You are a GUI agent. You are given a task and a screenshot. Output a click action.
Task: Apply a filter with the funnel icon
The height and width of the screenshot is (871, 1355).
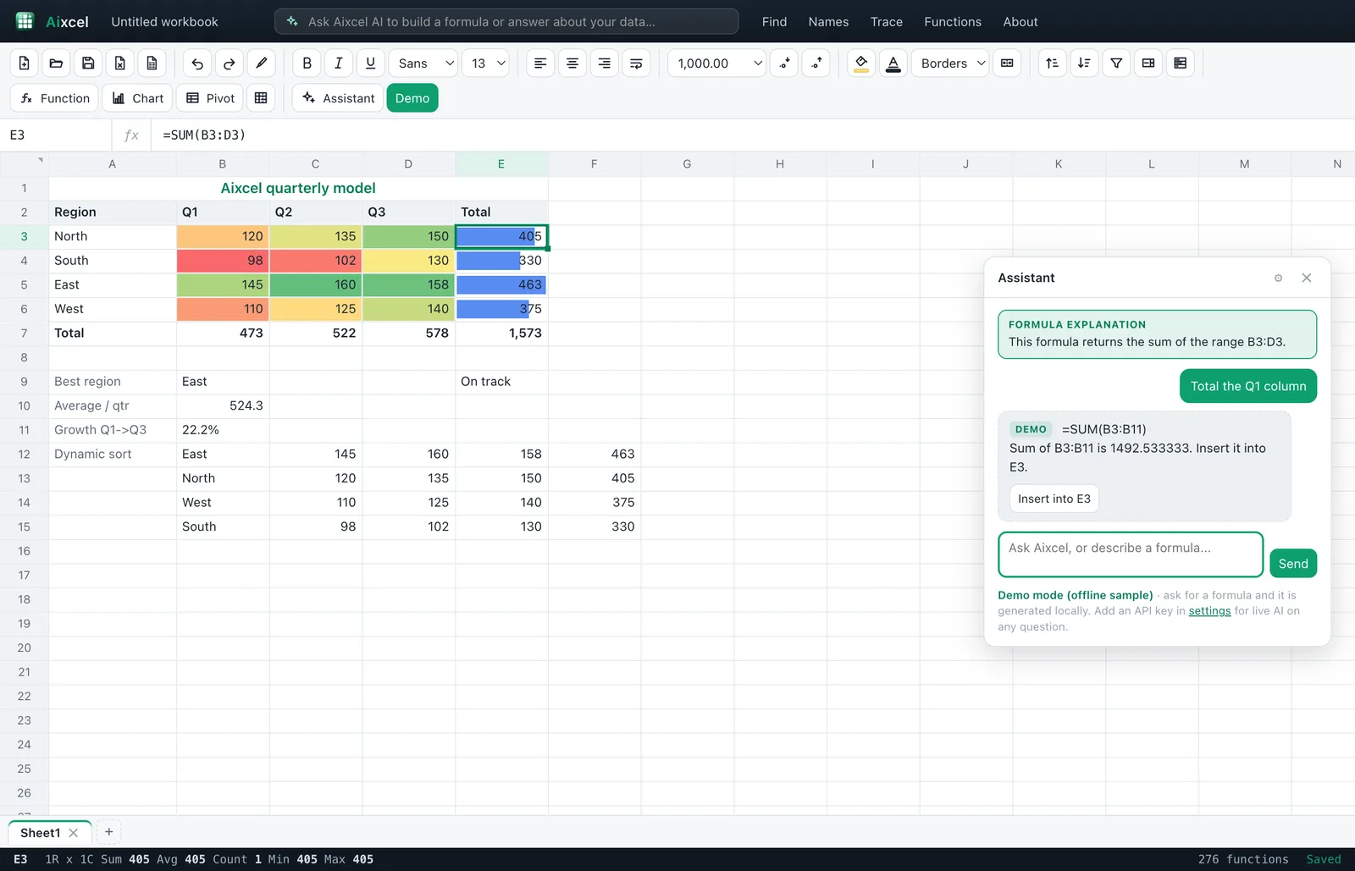pos(1116,63)
